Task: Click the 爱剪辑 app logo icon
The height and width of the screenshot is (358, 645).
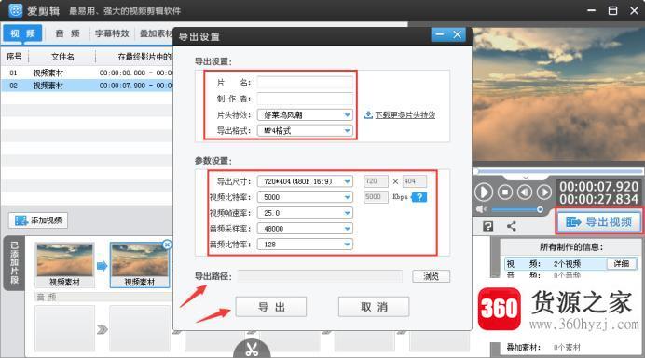Action: 15,10
